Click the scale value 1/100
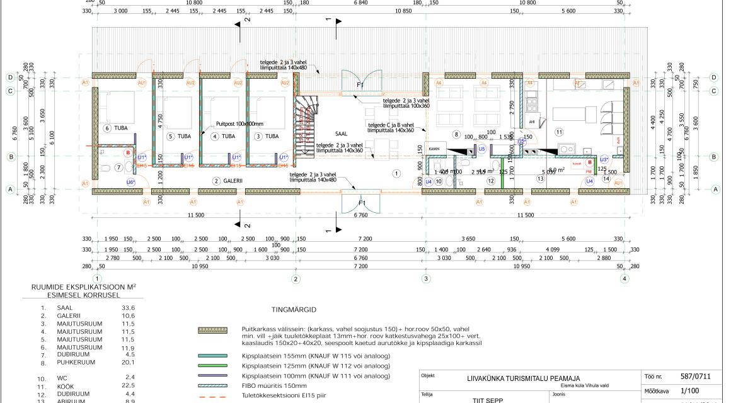 point(689,391)
